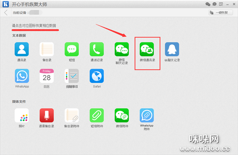Go back using the left arrow
Viewport: 238px width, 155px height.
click(x=6, y=13)
